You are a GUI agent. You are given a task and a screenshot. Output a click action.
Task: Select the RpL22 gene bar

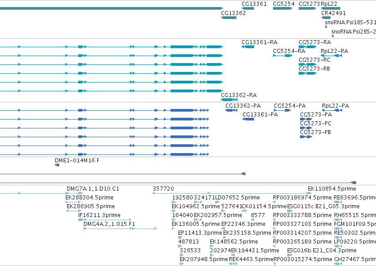[x=330, y=8]
